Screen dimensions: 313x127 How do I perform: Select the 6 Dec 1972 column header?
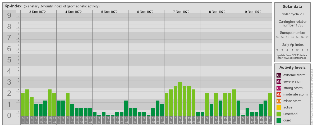tap(145, 12)
